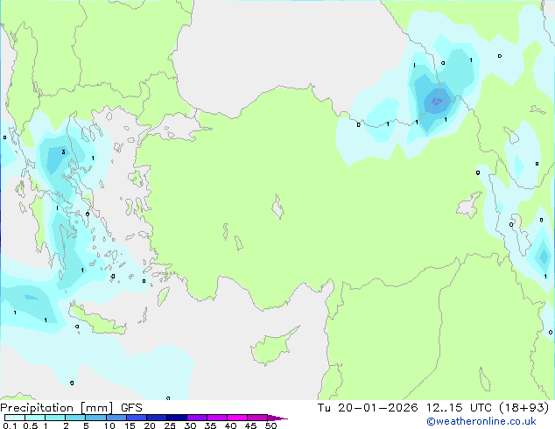This screenshot has width=555, height=429.
Task: Select the 45–50 mm legend swatch
Action: (257, 418)
